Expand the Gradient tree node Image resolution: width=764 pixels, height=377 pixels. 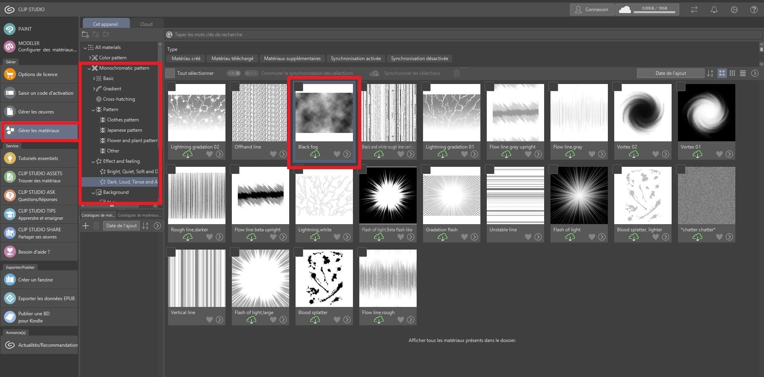(94, 89)
